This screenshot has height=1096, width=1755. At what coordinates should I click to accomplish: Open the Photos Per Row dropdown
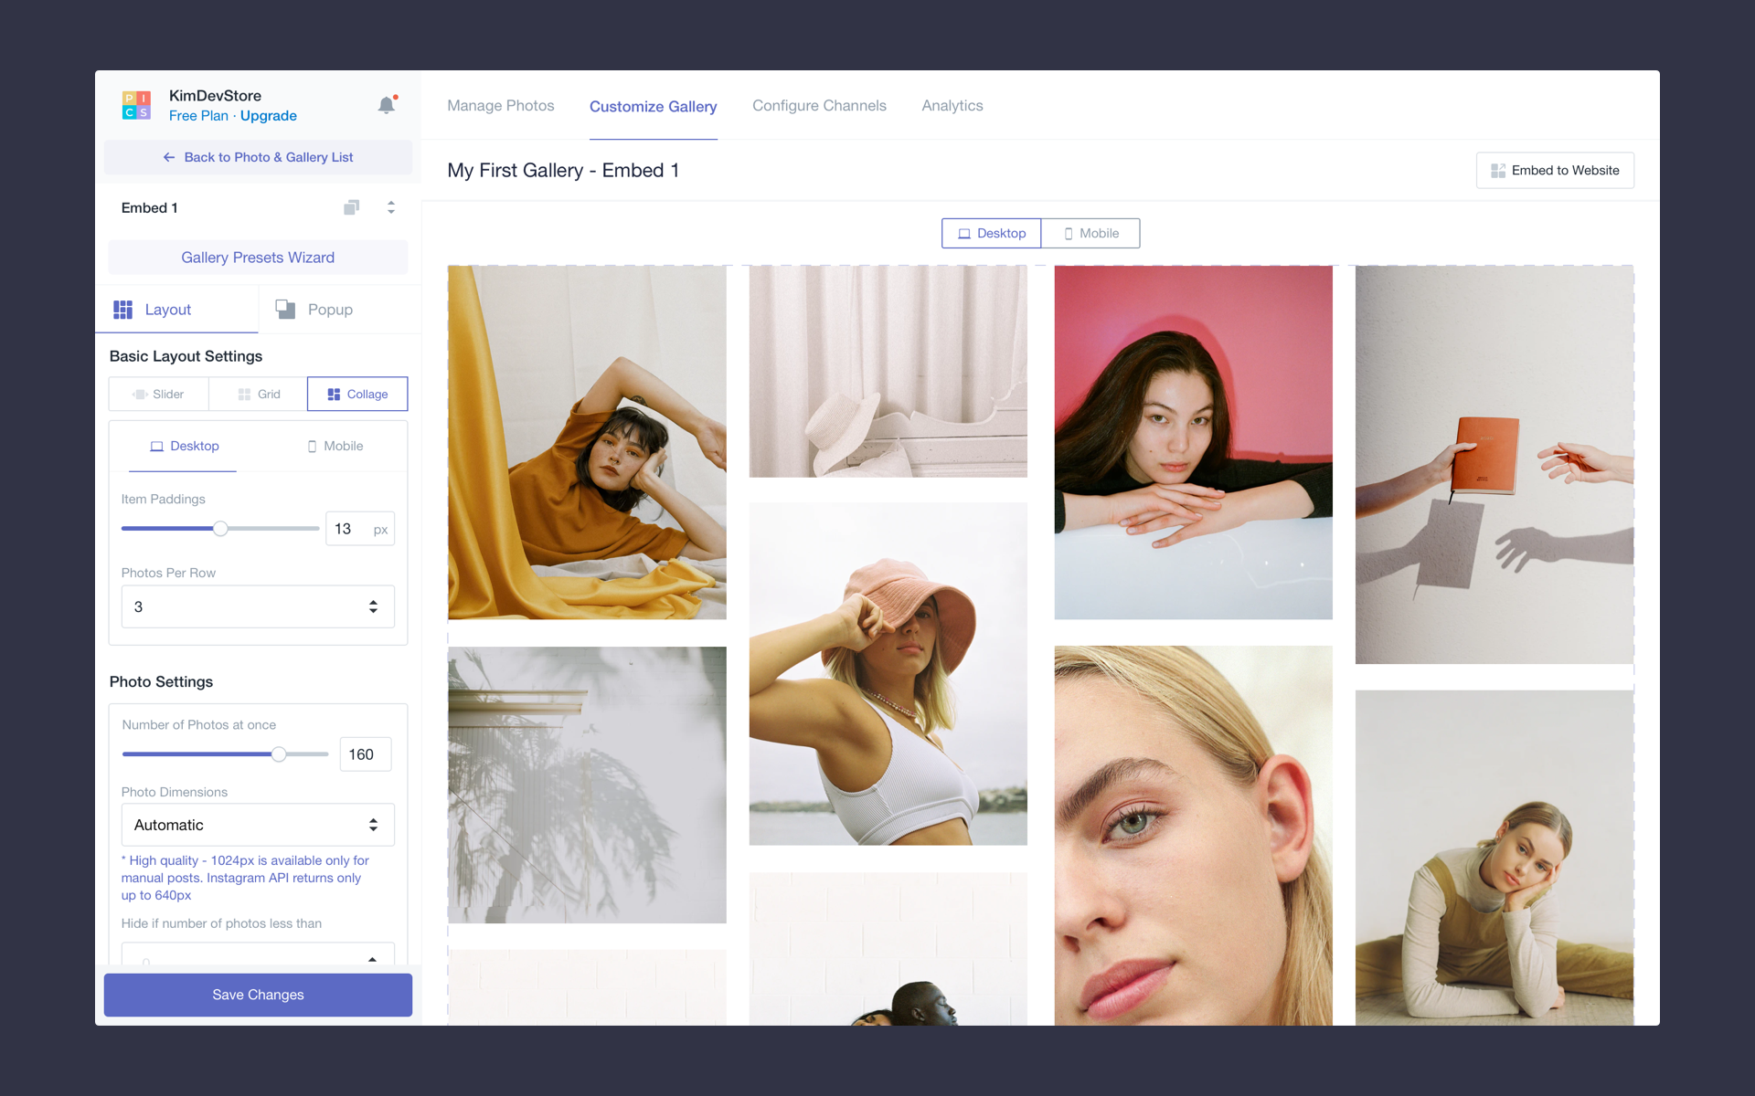(x=258, y=606)
